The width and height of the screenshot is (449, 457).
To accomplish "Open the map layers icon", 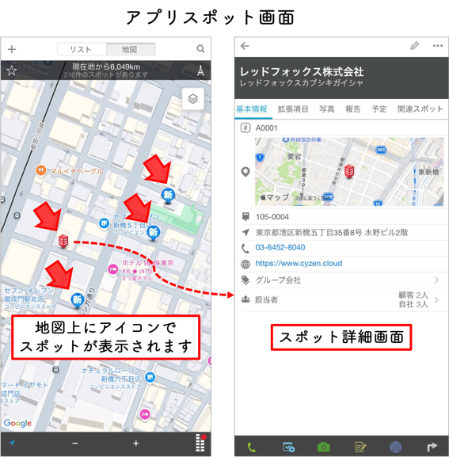I will [193, 99].
